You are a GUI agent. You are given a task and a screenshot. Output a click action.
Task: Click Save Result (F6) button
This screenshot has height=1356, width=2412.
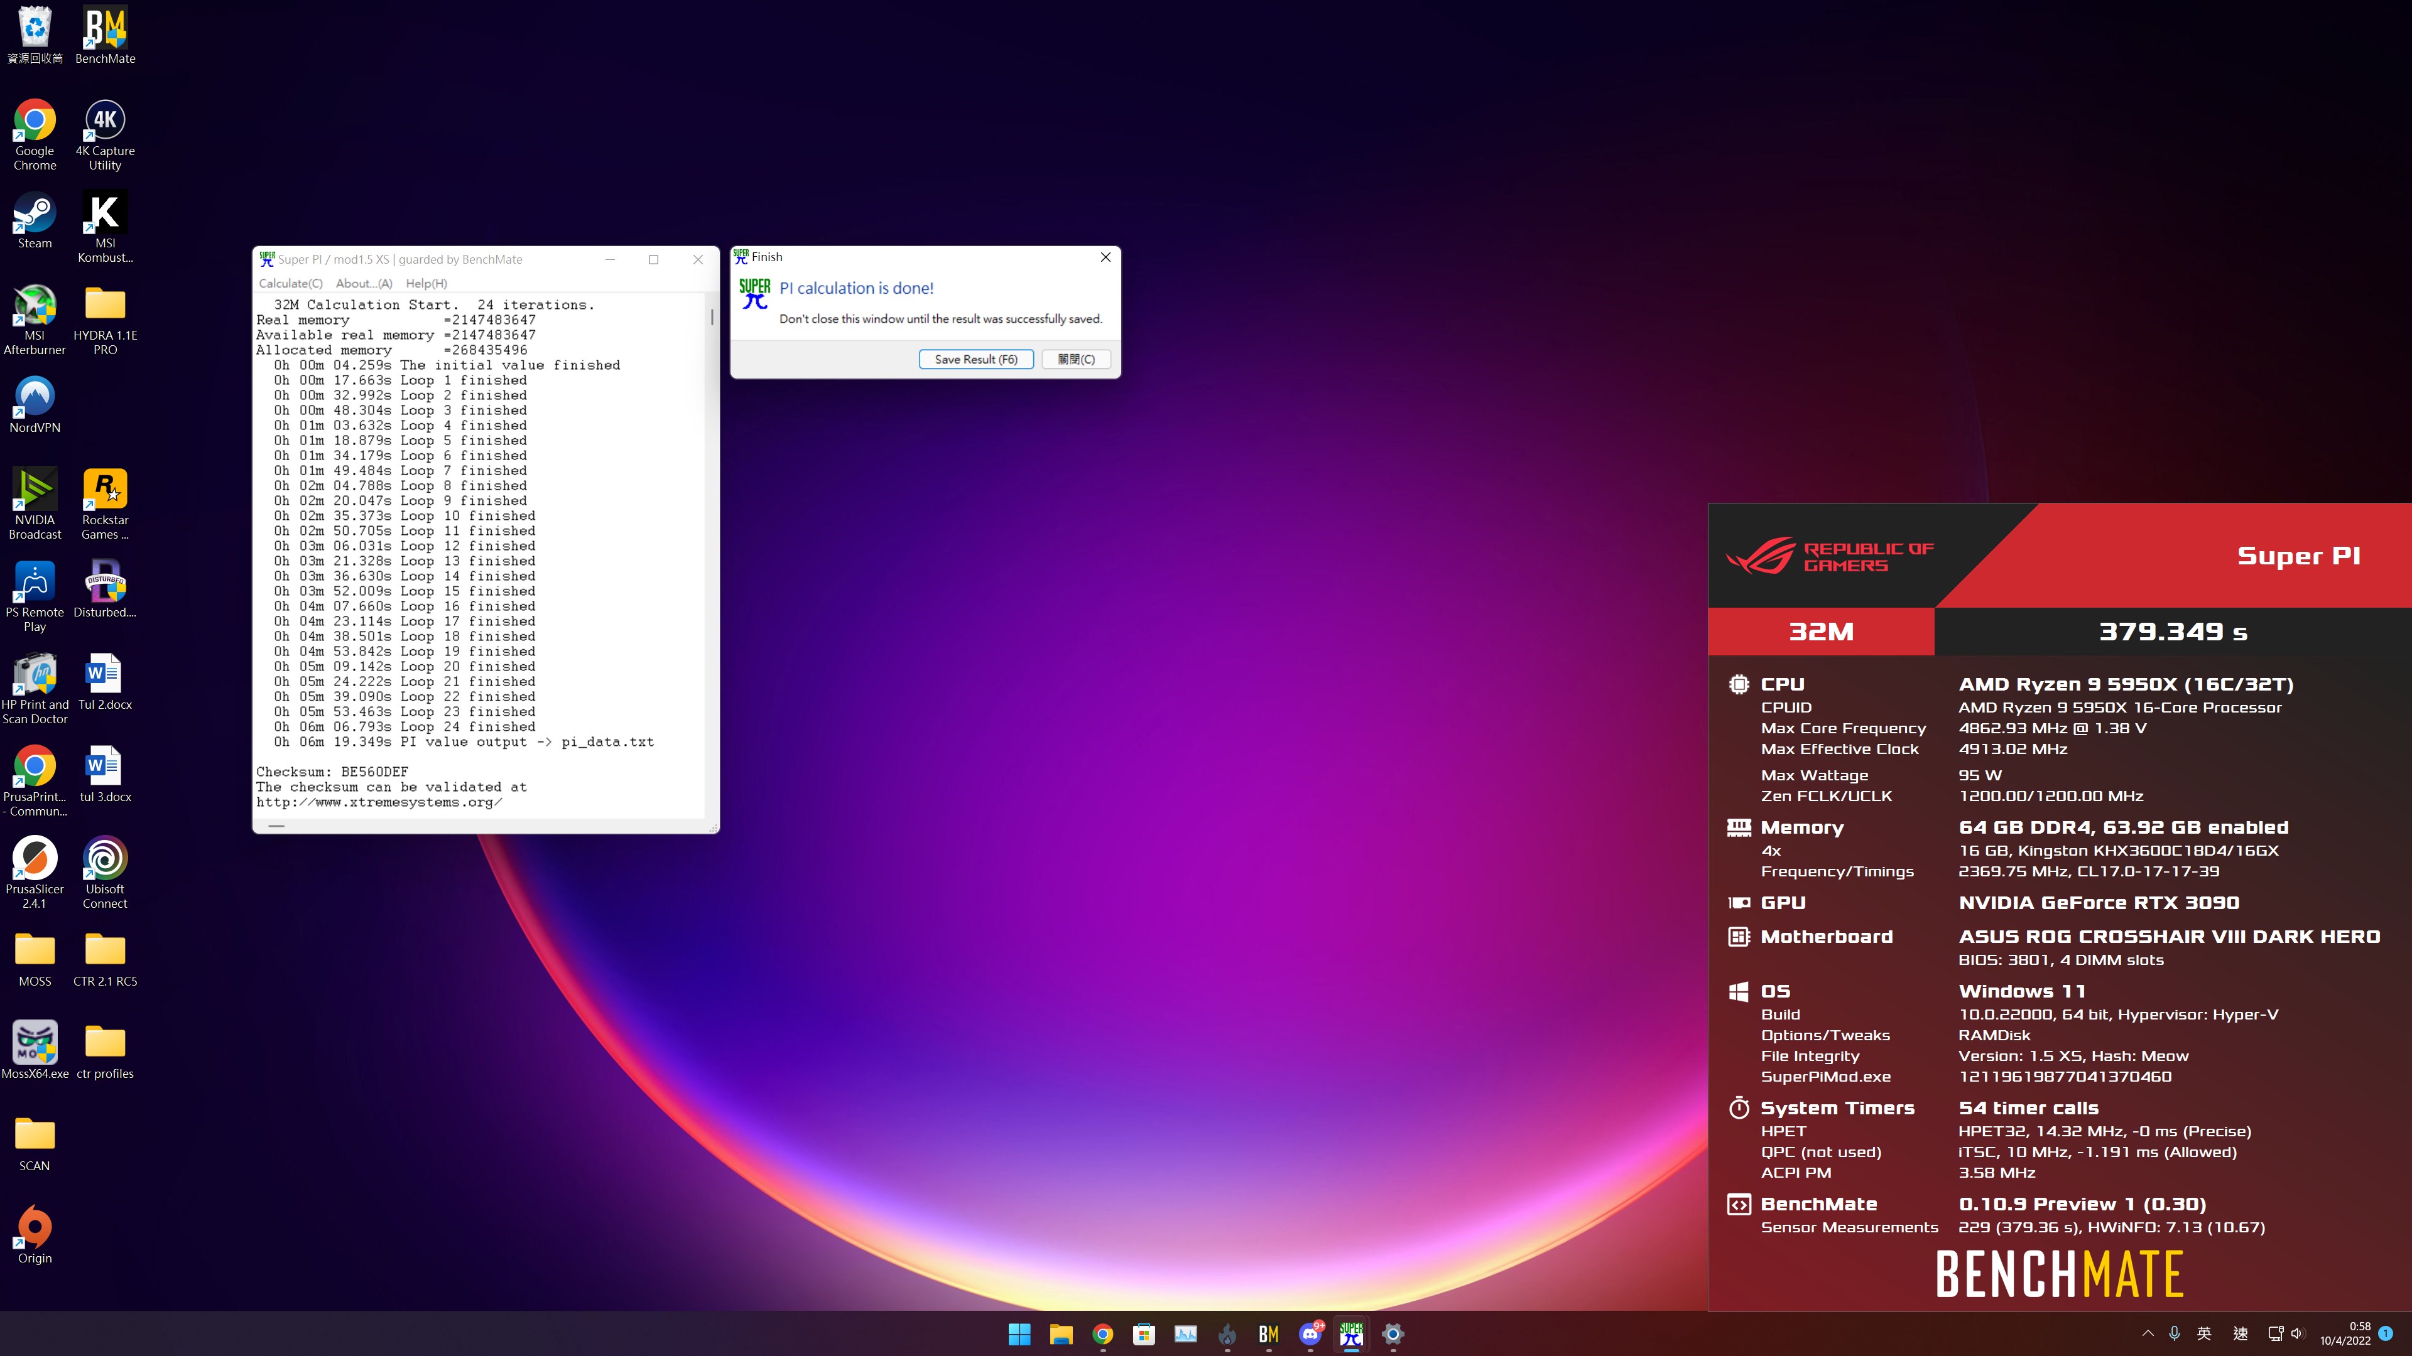(x=975, y=359)
